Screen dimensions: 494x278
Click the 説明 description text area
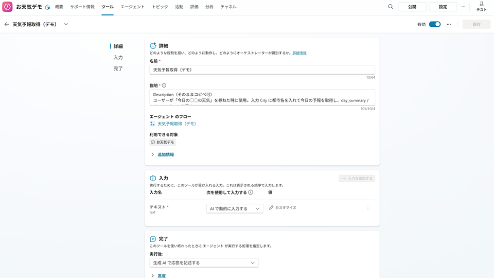(x=262, y=97)
